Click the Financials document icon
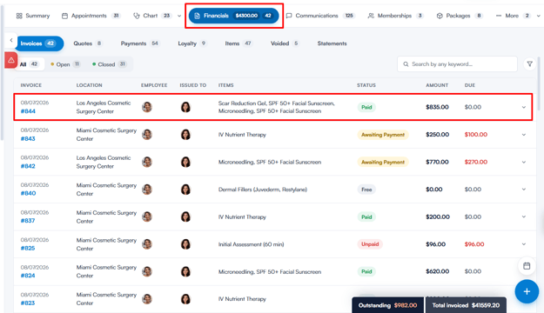544x313 pixels. tap(197, 16)
